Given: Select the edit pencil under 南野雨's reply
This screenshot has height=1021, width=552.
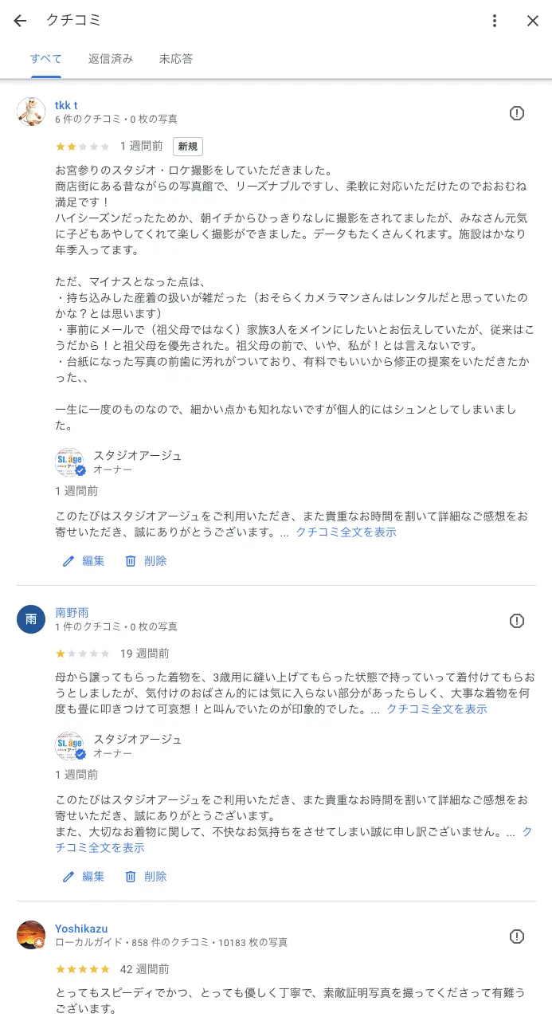Looking at the screenshot, I should pyautogui.click(x=68, y=876).
